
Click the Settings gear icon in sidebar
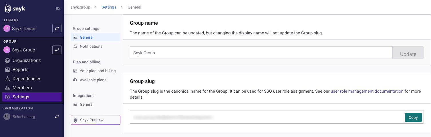[x=7, y=97]
